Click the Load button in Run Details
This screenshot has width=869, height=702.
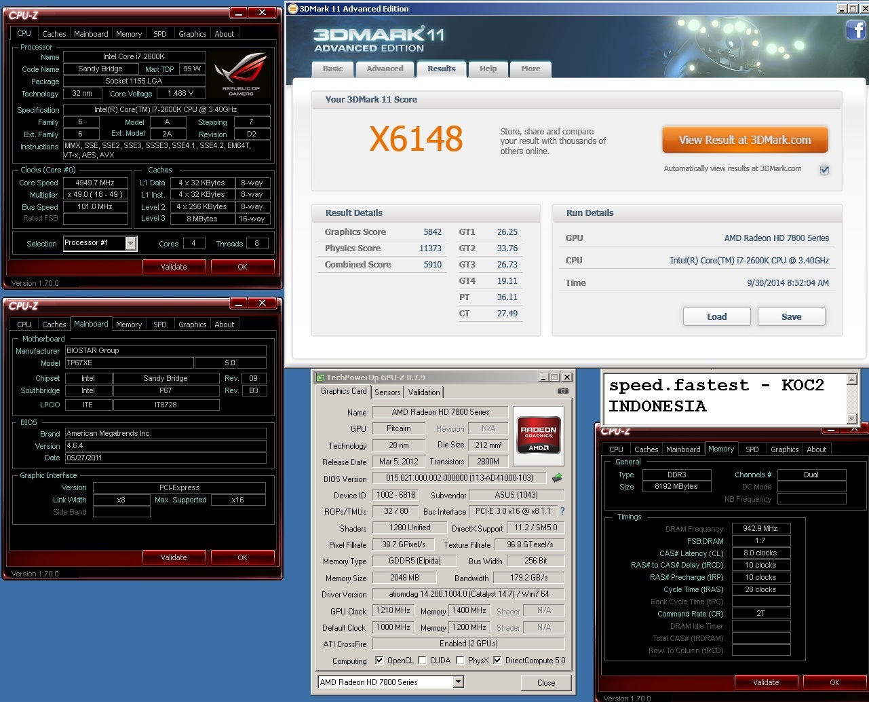(717, 316)
